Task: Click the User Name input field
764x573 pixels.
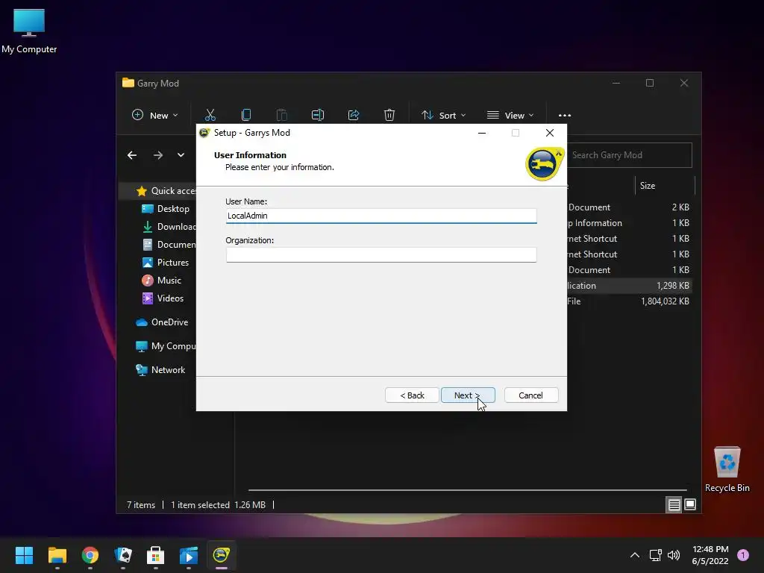Action: (x=381, y=216)
